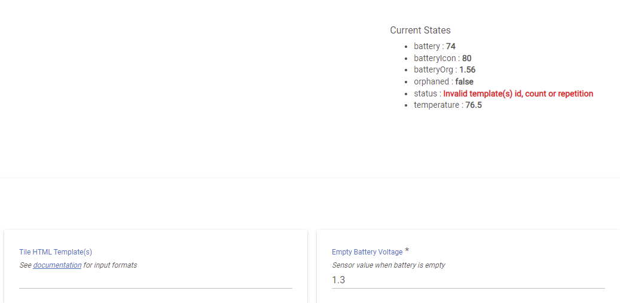Click the Current States heading
Viewport: 620px width, 303px height.
coord(420,30)
